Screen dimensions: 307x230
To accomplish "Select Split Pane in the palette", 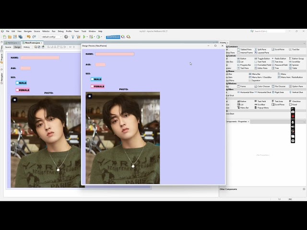I will point(260,49).
